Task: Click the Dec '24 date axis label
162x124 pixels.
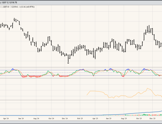Action: (65, 118)
